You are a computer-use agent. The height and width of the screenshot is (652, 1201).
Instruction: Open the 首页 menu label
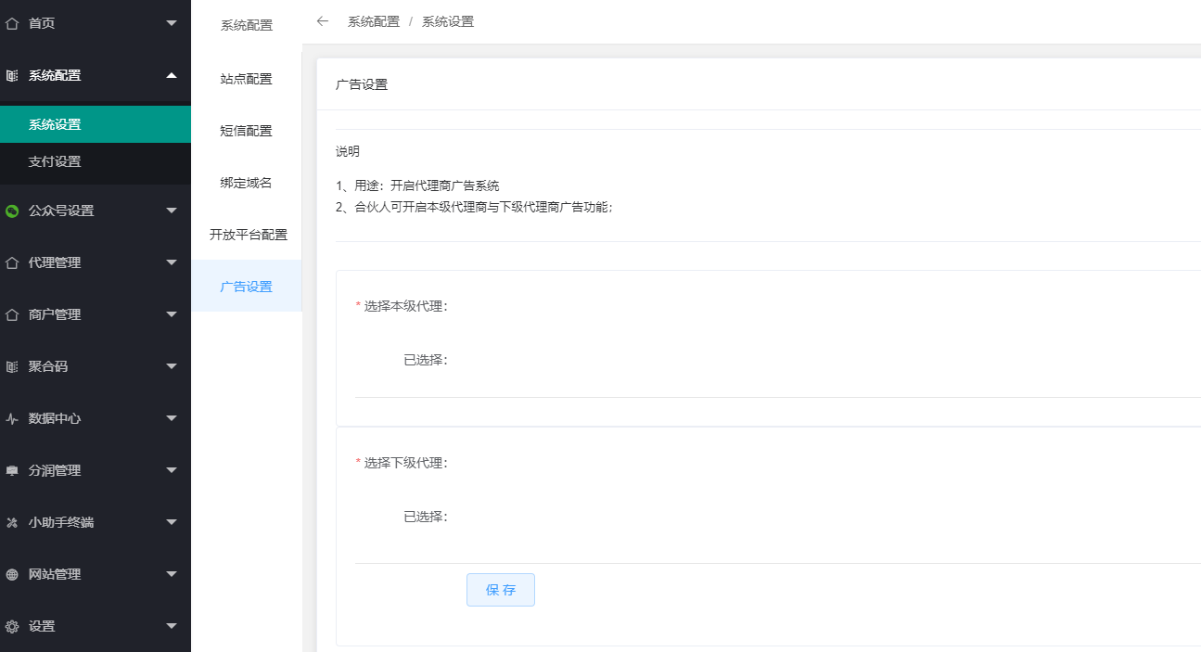point(42,23)
